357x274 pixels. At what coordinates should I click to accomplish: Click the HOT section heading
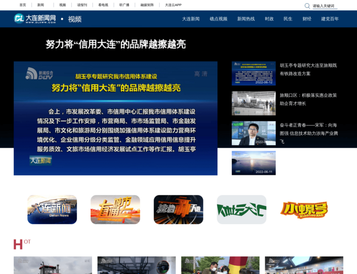click(x=22, y=244)
